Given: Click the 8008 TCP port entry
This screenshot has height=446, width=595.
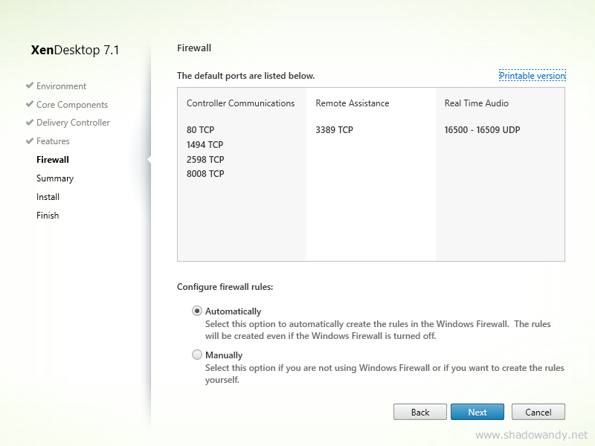Looking at the screenshot, I should click(205, 174).
